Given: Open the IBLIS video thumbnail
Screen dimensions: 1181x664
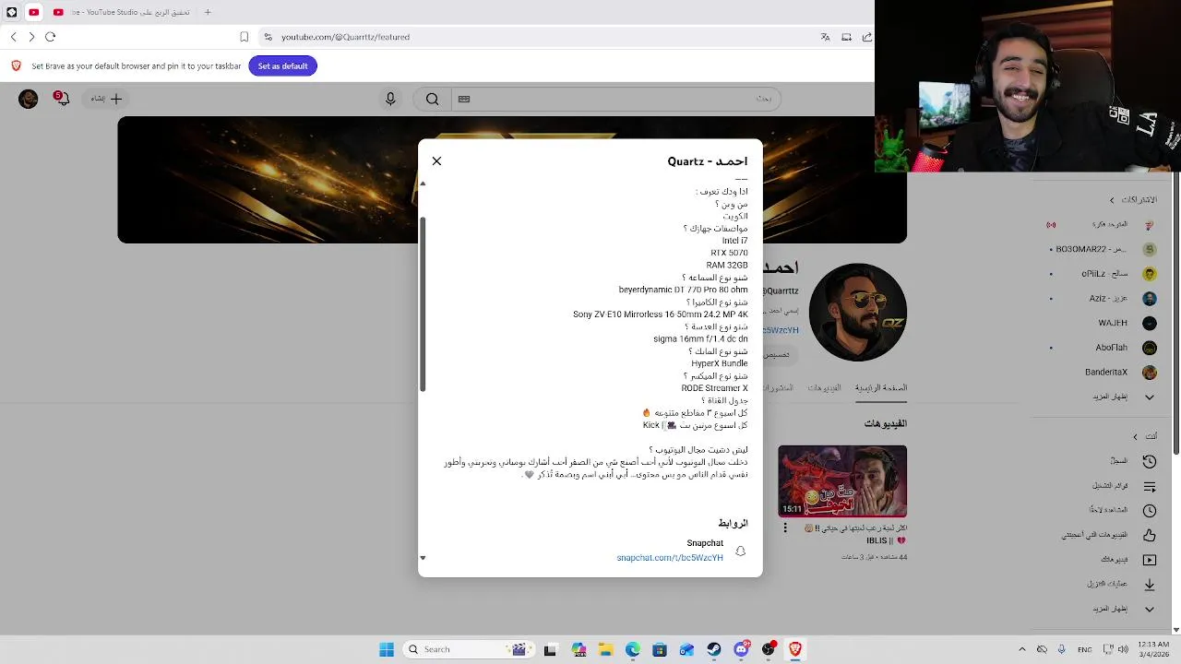Looking at the screenshot, I should (x=842, y=481).
